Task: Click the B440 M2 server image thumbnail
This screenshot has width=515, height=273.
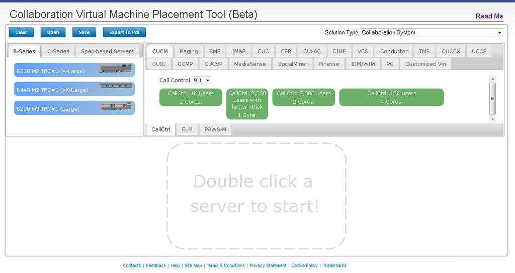Action: click(x=116, y=86)
